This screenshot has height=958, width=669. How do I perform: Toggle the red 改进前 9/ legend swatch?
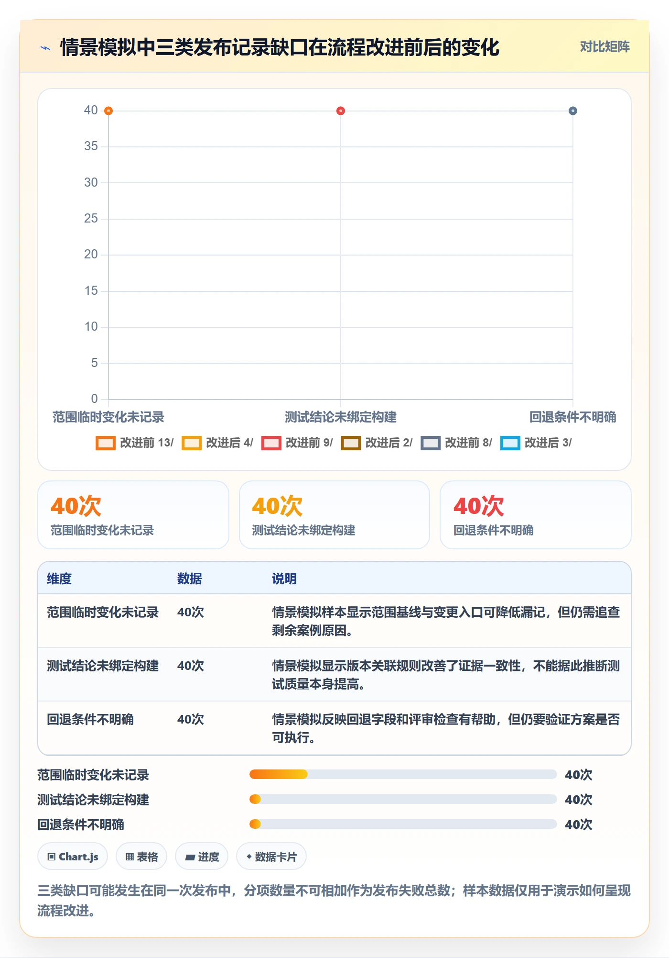click(x=271, y=443)
